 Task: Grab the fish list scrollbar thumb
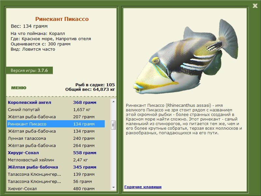(113, 125)
